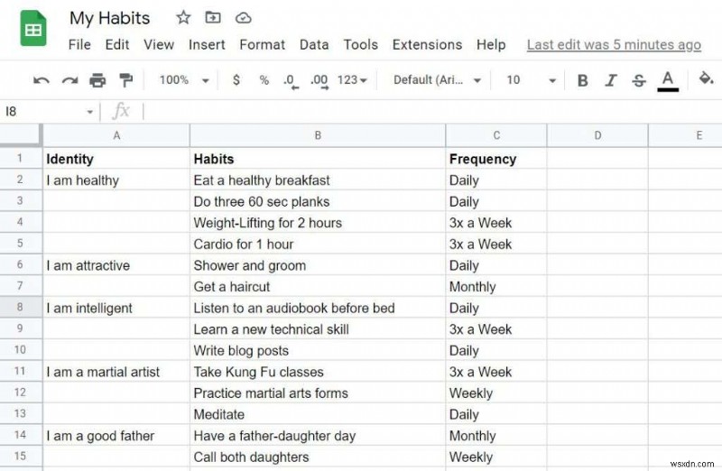This screenshot has height=471, width=722.
Task: Decrease decimal places
Action: pyautogui.click(x=291, y=81)
